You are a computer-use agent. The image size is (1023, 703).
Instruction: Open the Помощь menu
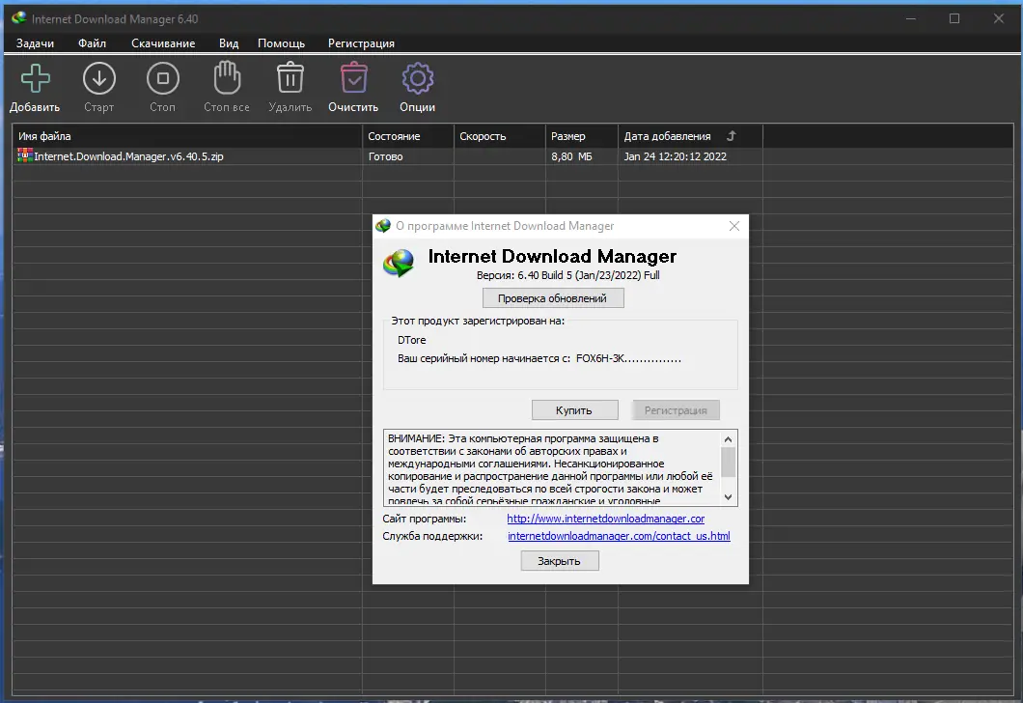[x=280, y=43]
